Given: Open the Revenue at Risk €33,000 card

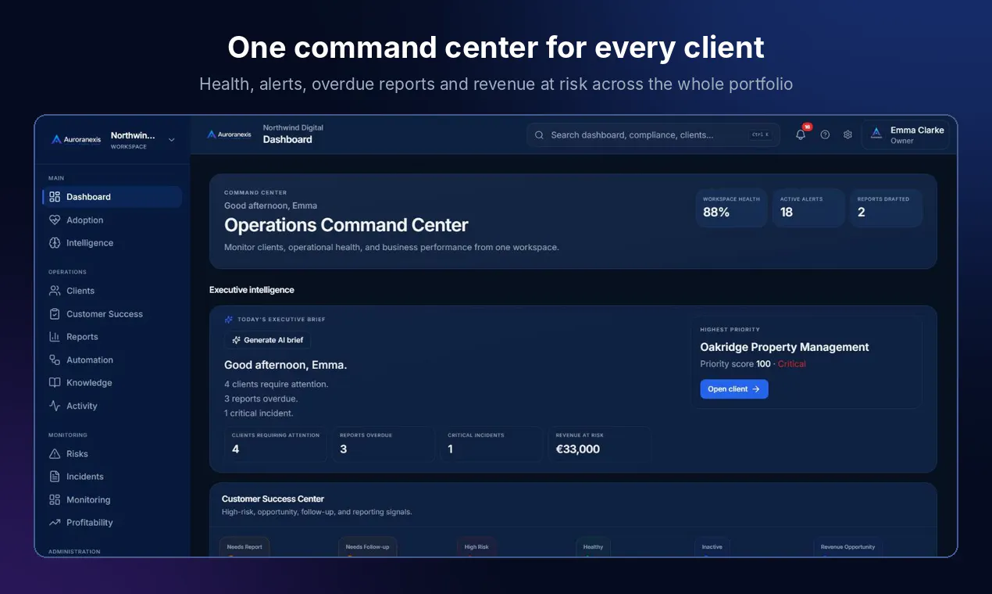Looking at the screenshot, I should coord(599,444).
